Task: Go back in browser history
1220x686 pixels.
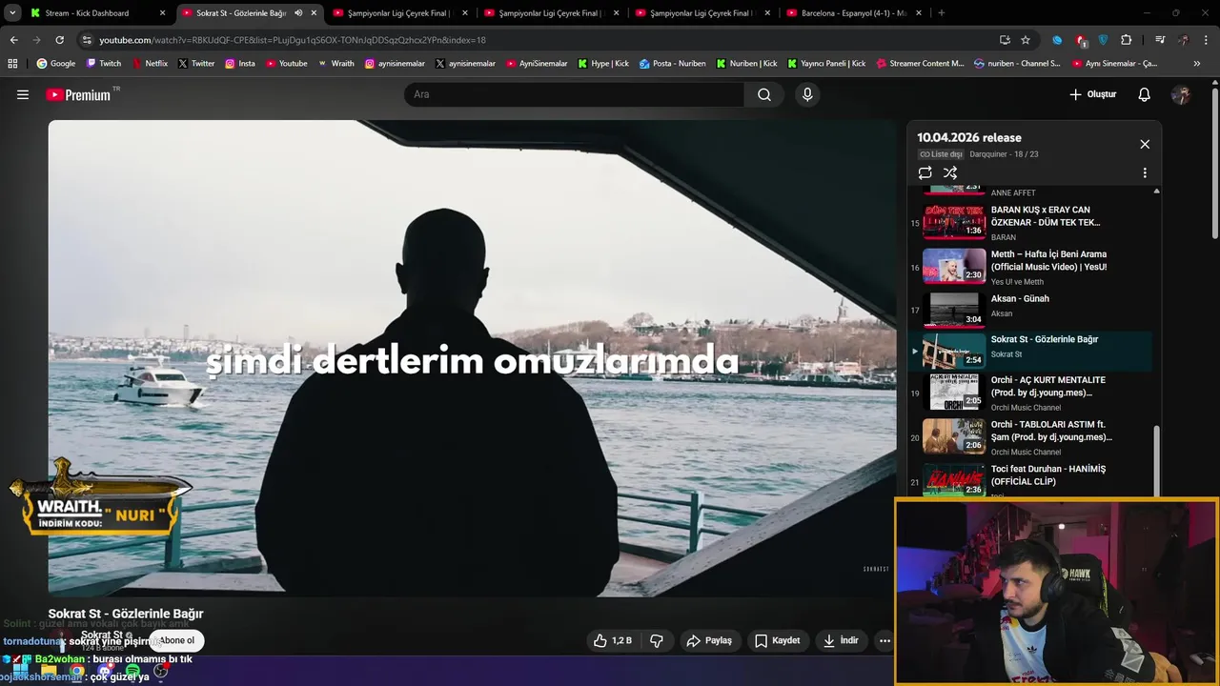Action: [14, 40]
